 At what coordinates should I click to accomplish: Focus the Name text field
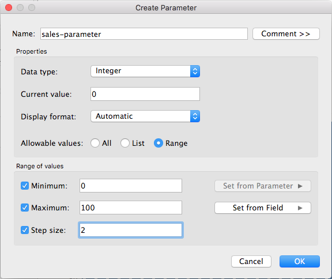pos(144,34)
